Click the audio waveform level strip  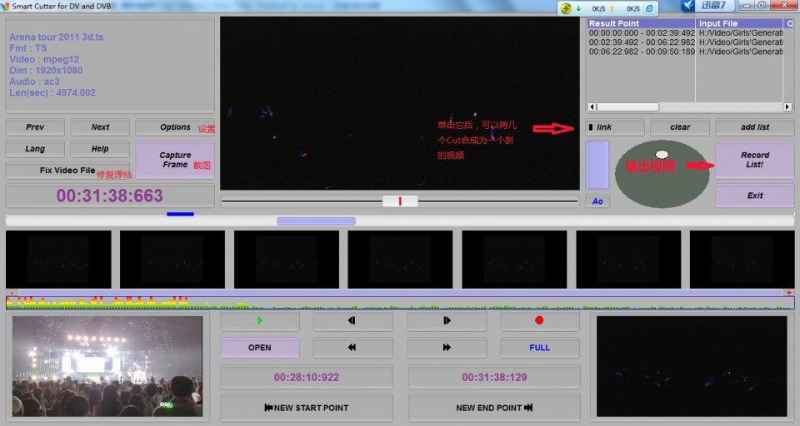click(400, 303)
